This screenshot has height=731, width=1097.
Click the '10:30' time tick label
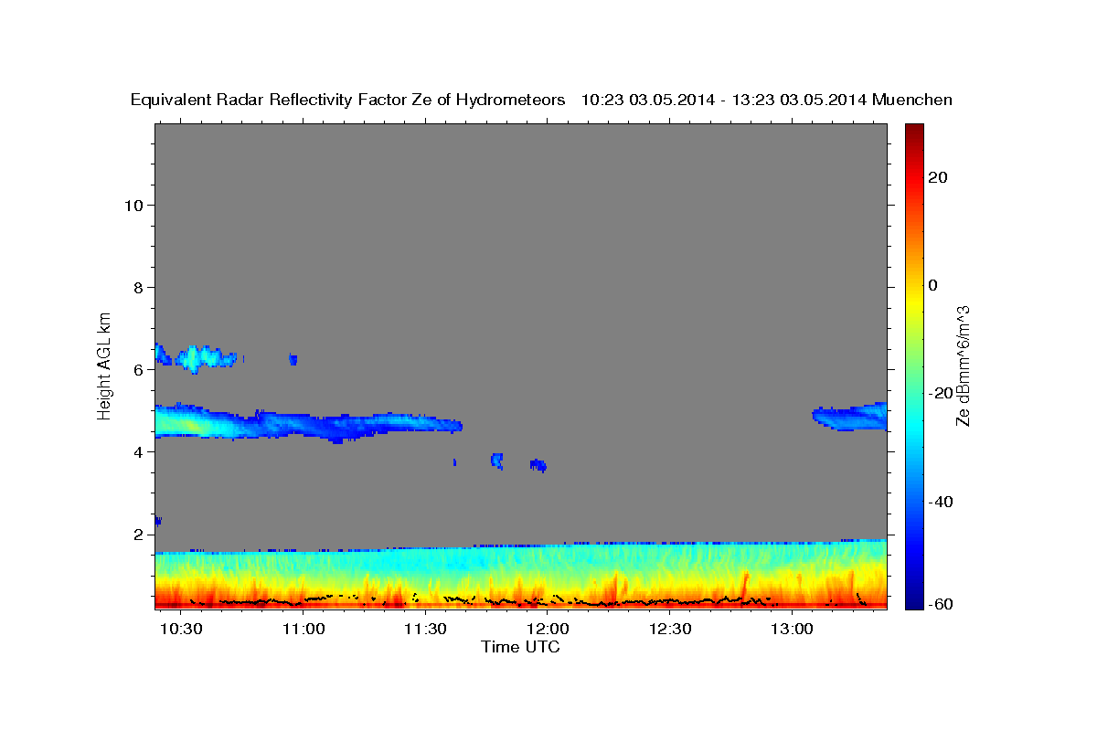(182, 630)
